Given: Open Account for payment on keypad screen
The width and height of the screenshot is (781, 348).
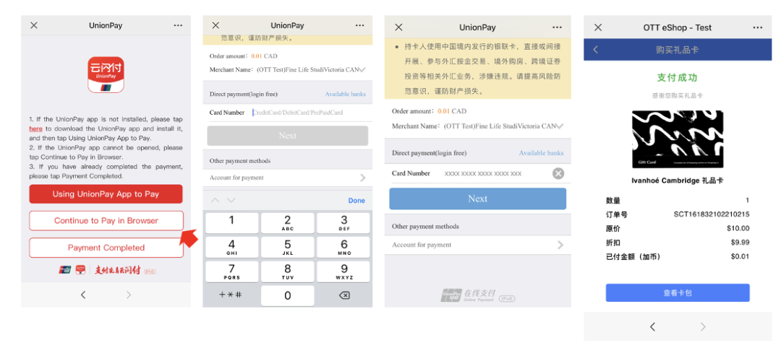Looking at the screenshot, I should click(x=287, y=178).
